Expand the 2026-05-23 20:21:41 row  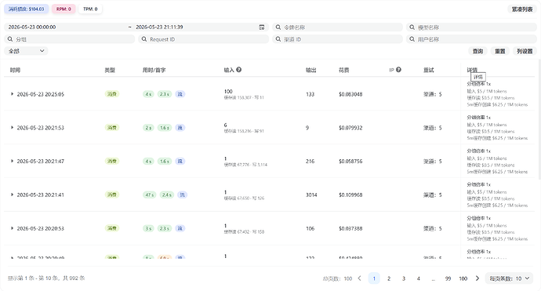[x=12, y=195]
